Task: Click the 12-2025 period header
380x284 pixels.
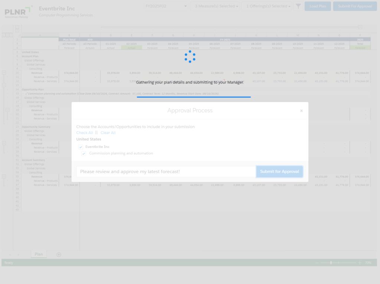Action: pos(339,44)
